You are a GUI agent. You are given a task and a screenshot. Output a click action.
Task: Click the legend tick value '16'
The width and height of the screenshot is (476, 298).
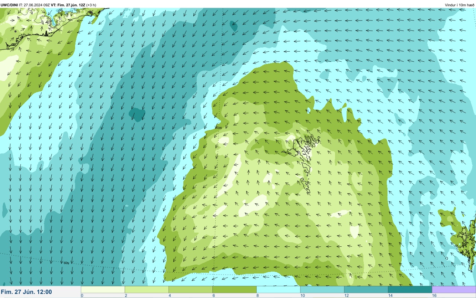pos(434,295)
